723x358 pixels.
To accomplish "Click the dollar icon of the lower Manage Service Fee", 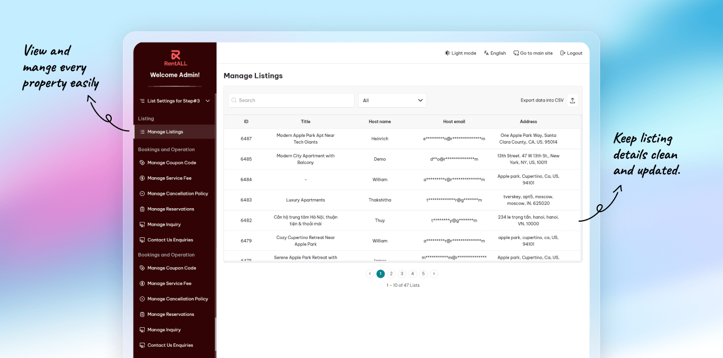I will pyautogui.click(x=142, y=283).
